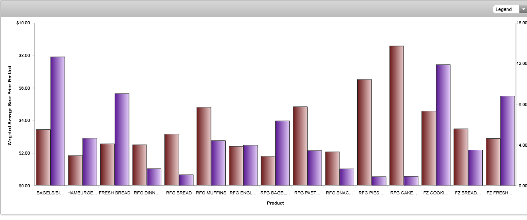Click the purple FRESH BREAD bar

pos(122,139)
